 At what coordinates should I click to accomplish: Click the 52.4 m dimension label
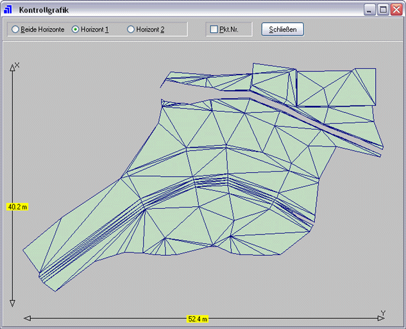(198, 319)
